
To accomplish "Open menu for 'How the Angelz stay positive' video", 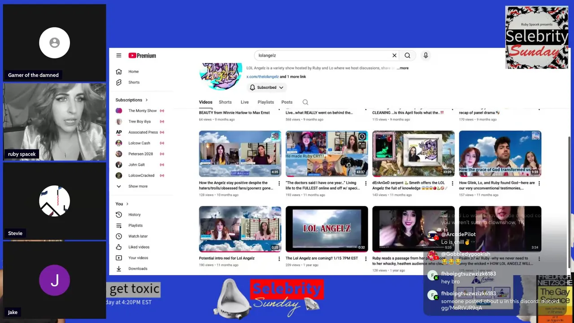I will tap(279, 183).
